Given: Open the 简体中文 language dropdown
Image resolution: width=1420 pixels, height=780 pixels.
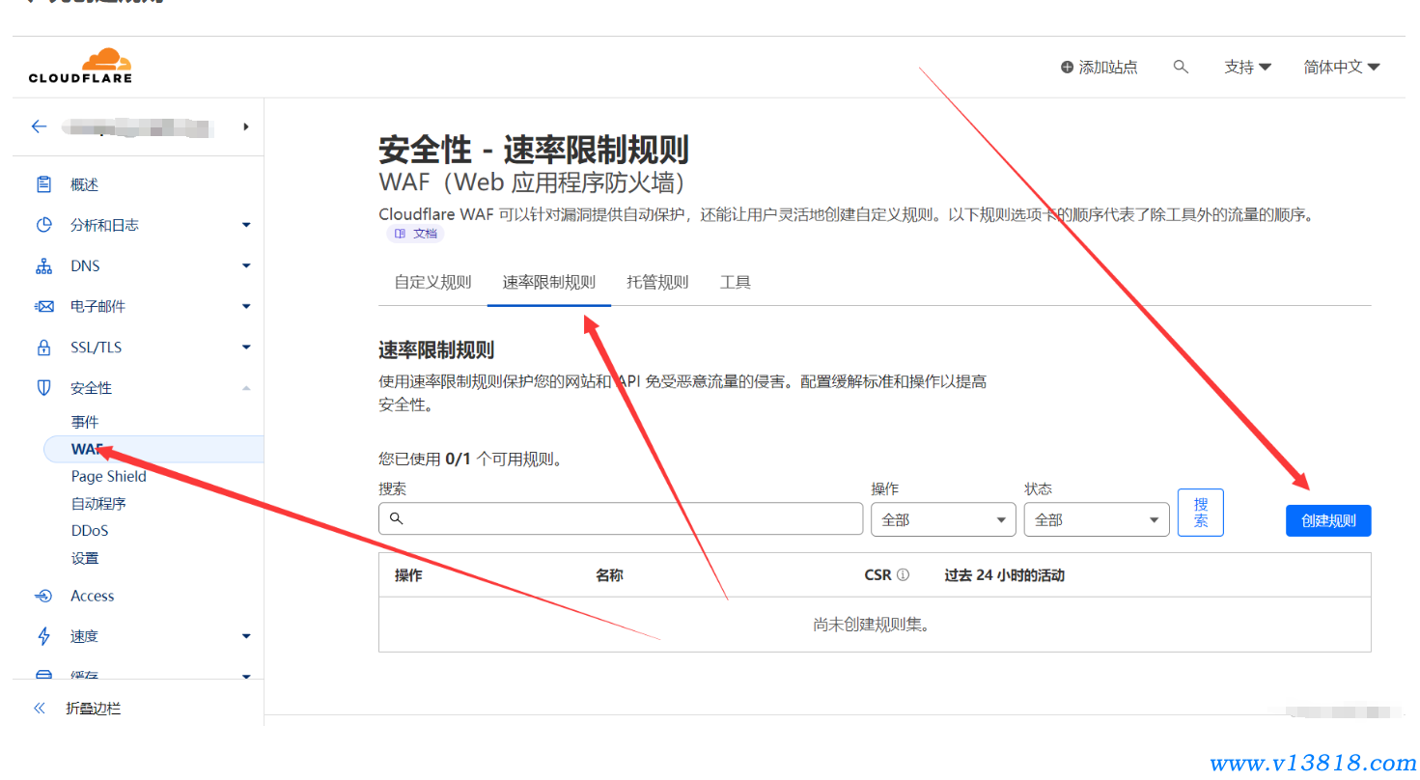Looking at the screenshot, I should coord(1341,67).
